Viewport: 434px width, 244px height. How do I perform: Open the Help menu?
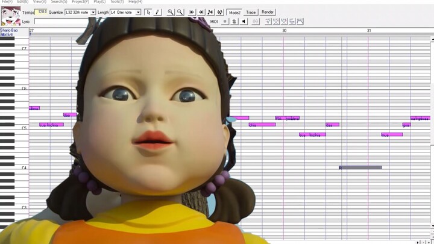[136, 2]
